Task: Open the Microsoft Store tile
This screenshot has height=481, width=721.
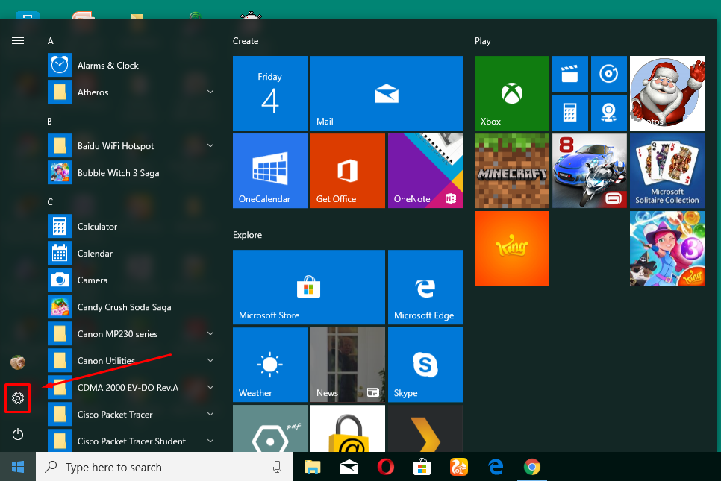Action: 308,287
